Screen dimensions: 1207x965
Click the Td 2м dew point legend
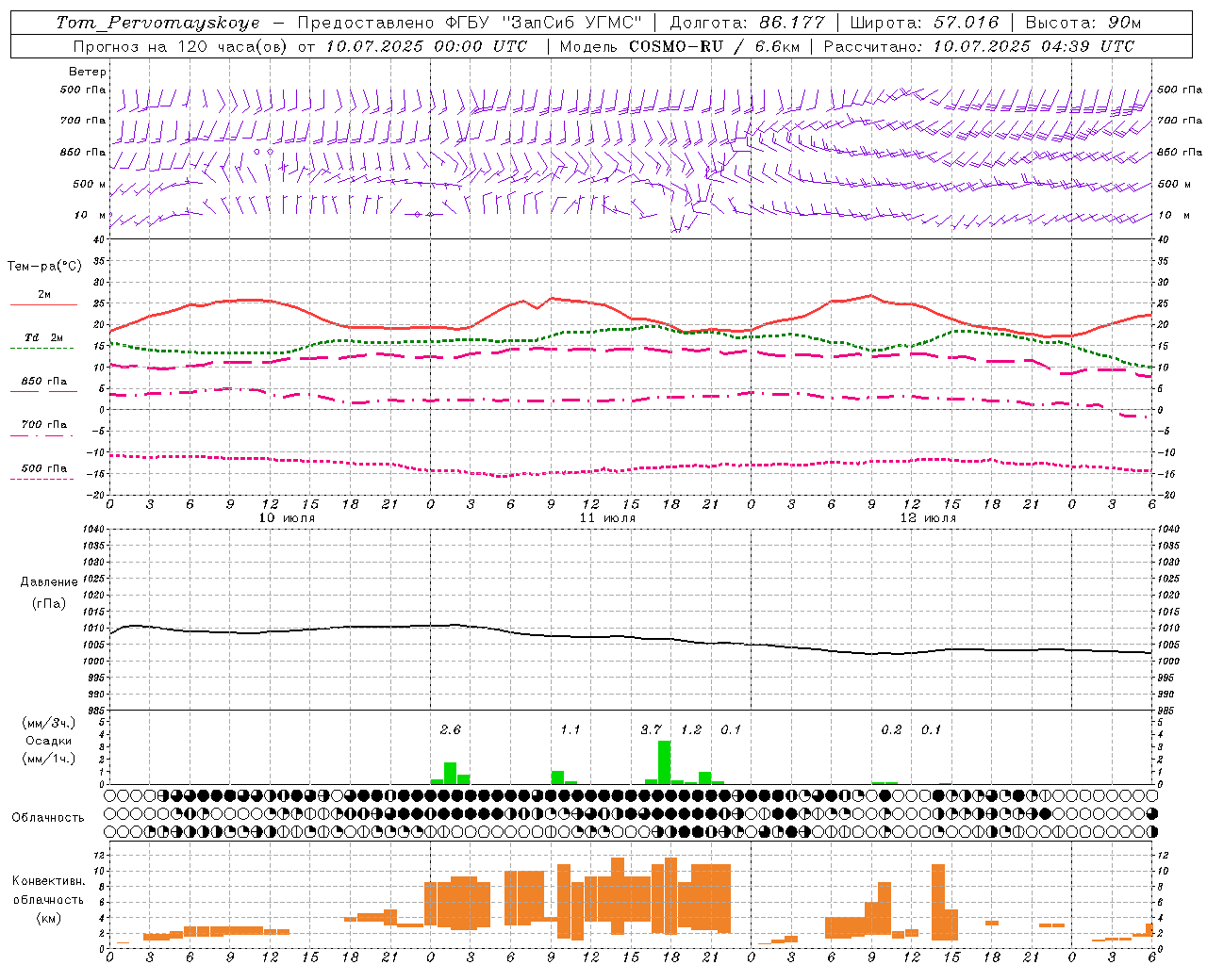43,337
